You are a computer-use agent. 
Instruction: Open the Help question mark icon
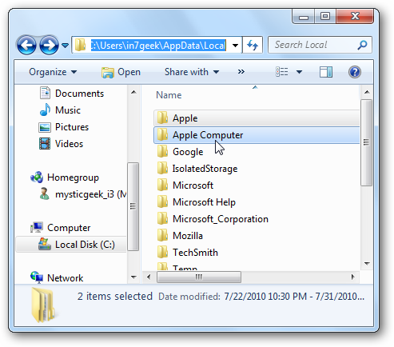[355, 72]
